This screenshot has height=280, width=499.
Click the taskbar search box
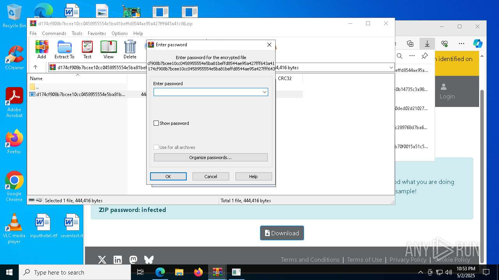point(75,272)
